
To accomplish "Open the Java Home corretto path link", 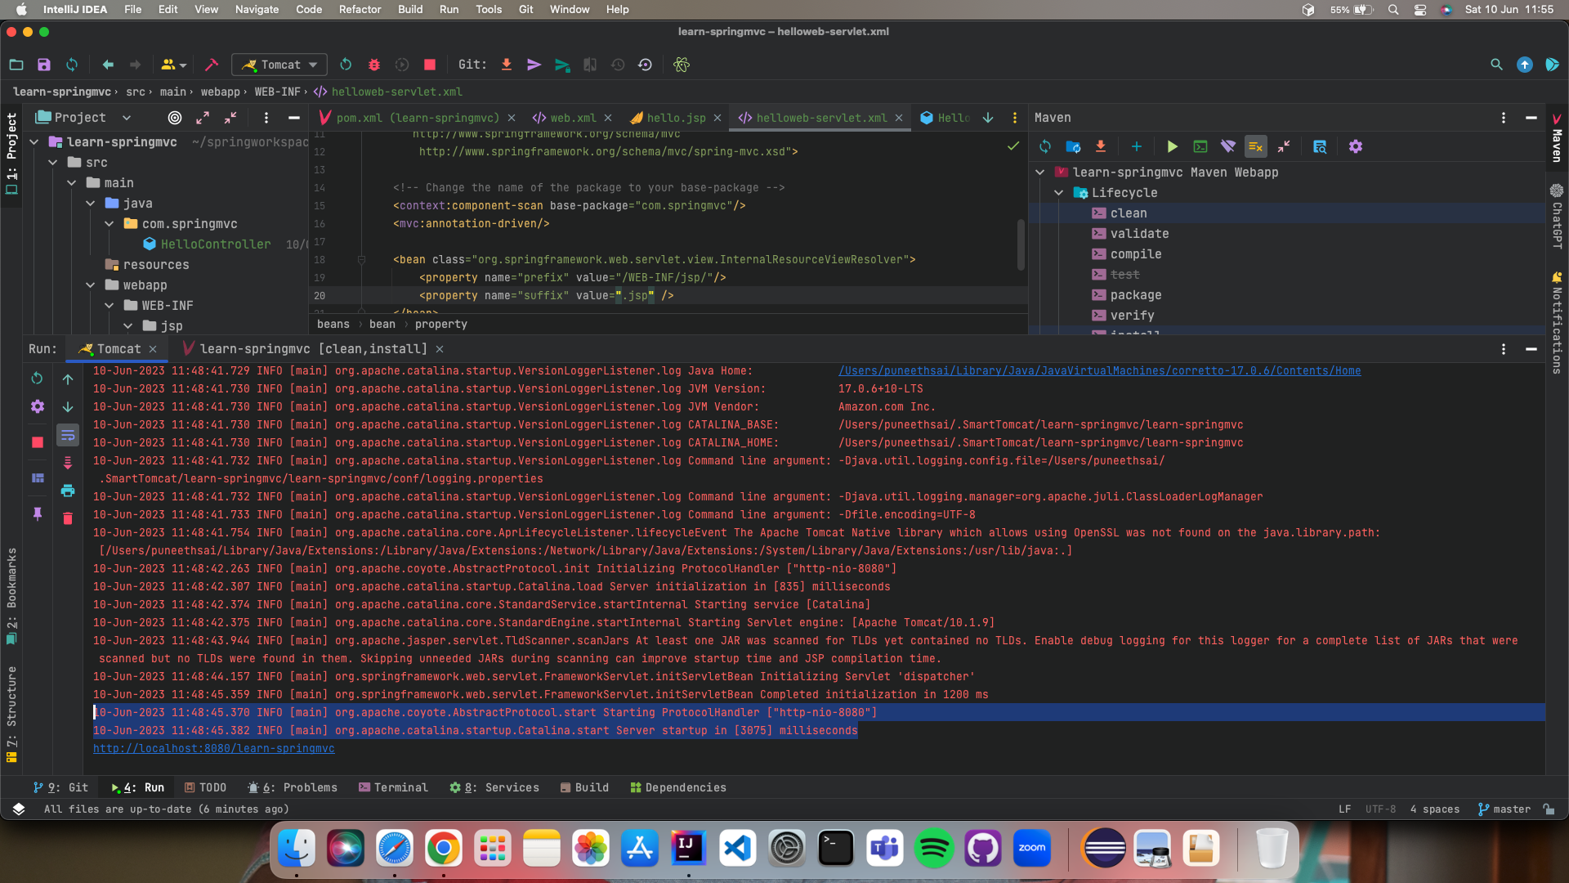I will (x=1099, y=370).
